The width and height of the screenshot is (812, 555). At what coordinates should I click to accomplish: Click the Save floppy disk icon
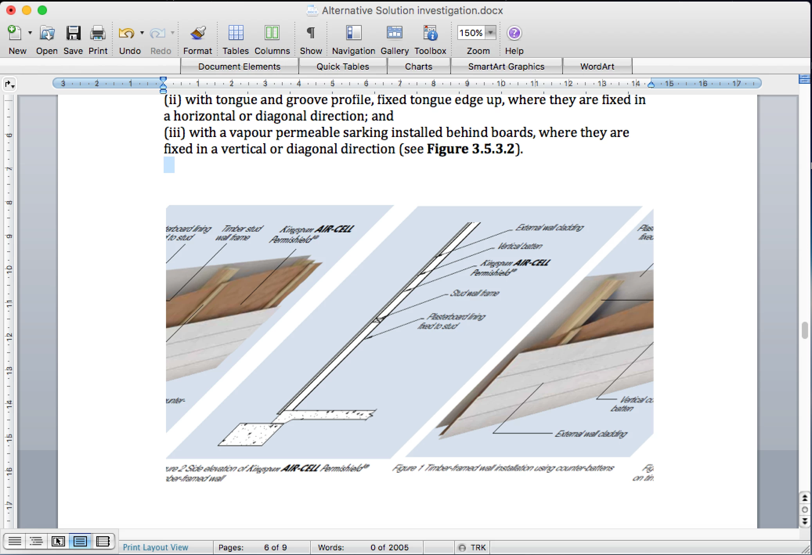click(x=73, y=34)
